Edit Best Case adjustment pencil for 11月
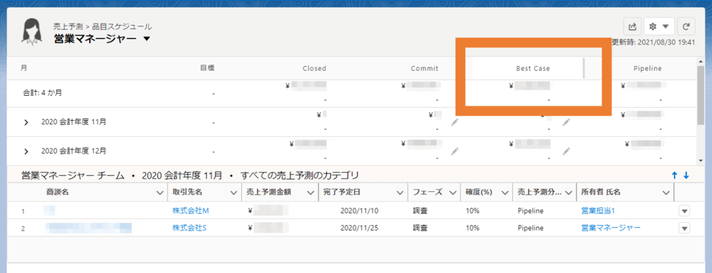This screenshot has height=273, width=712. 565,122
